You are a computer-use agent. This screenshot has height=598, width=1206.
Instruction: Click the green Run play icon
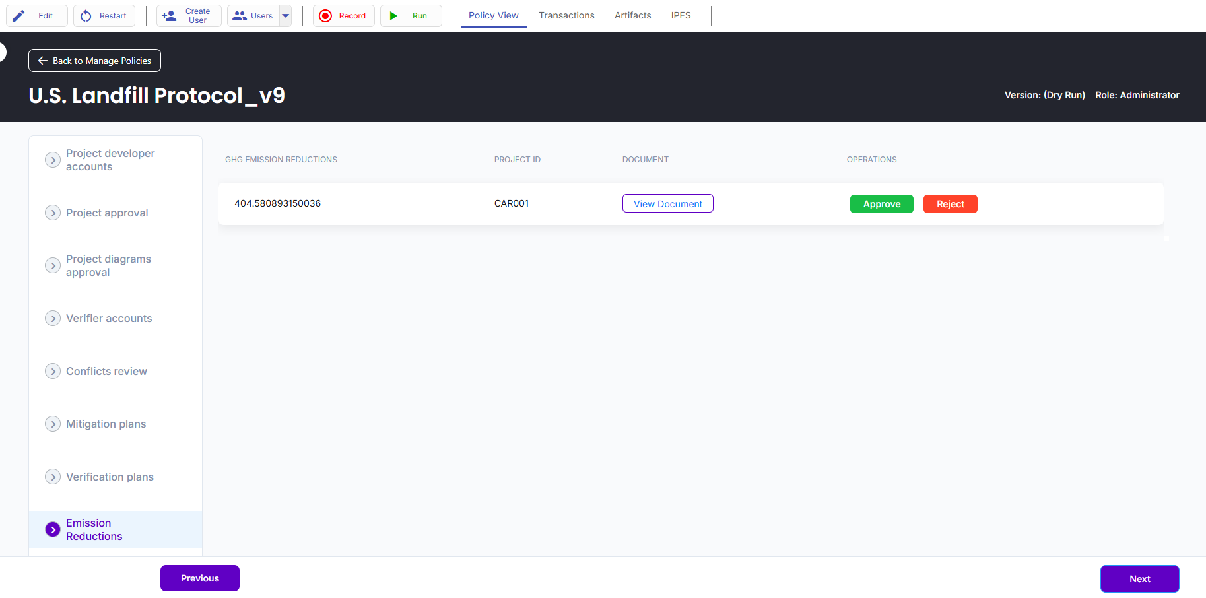393,16
